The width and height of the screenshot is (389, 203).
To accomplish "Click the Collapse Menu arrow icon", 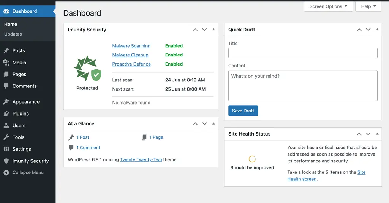I will (6, 173).
